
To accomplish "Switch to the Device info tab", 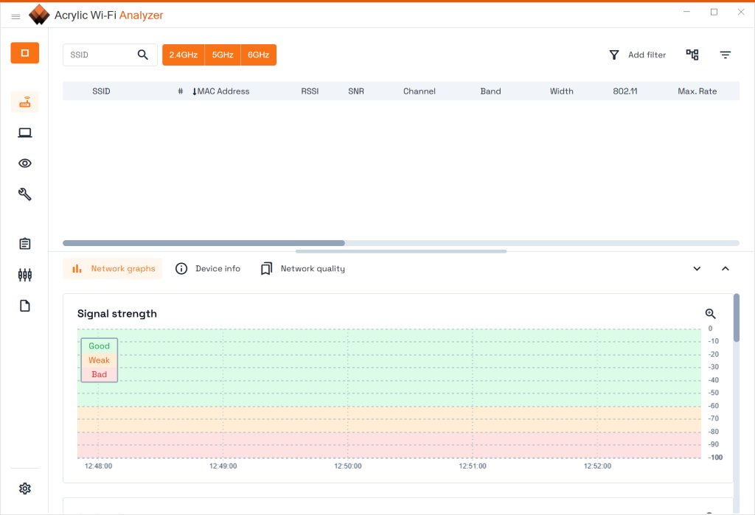I will [208, 269].
